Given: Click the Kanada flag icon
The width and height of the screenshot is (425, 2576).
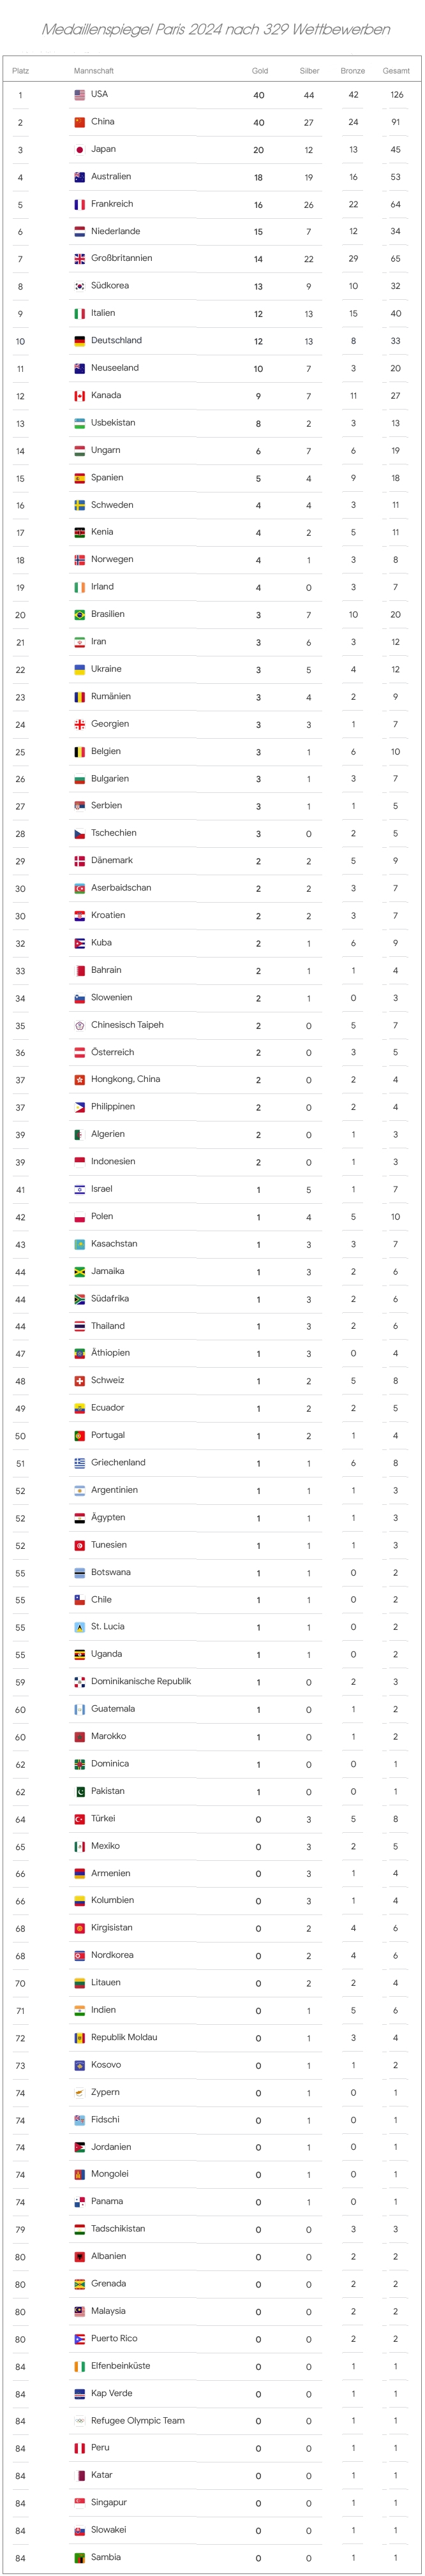Looking at the screenshot, I should (x=80, y=396).
